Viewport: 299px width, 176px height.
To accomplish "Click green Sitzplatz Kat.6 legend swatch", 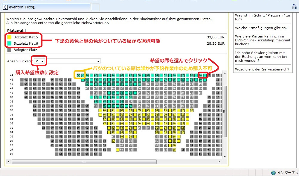I will [x=9, y=43].
